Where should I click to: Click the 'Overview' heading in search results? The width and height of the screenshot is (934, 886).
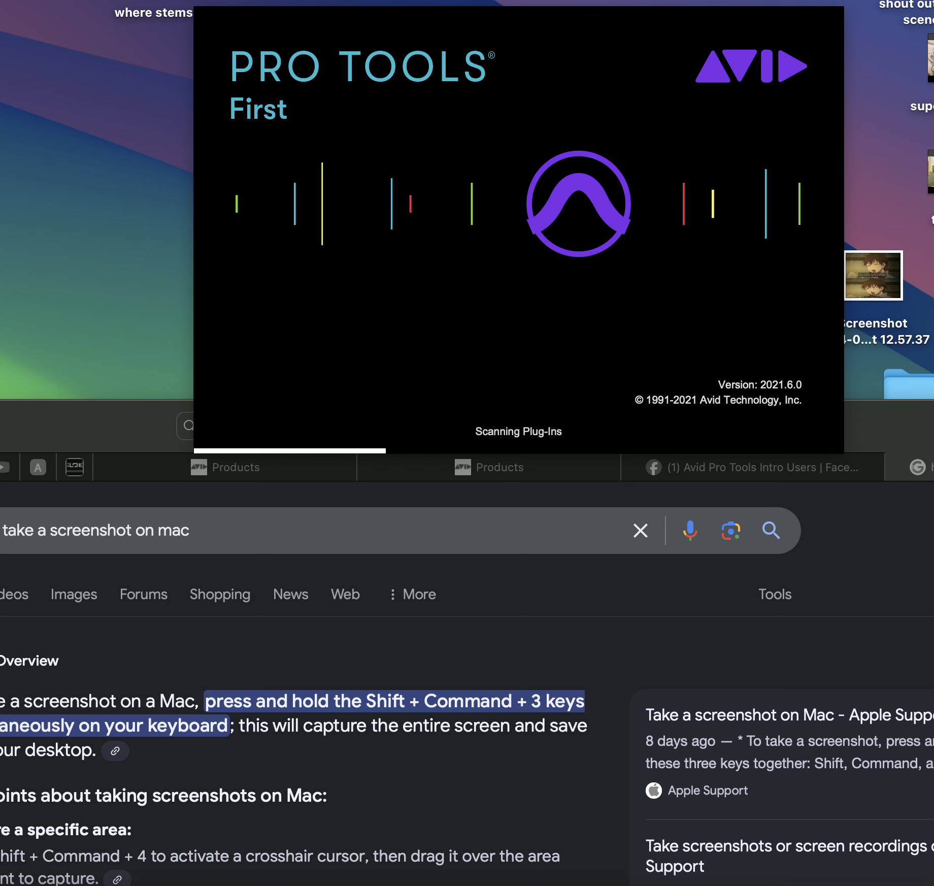[x=29, y=661]
